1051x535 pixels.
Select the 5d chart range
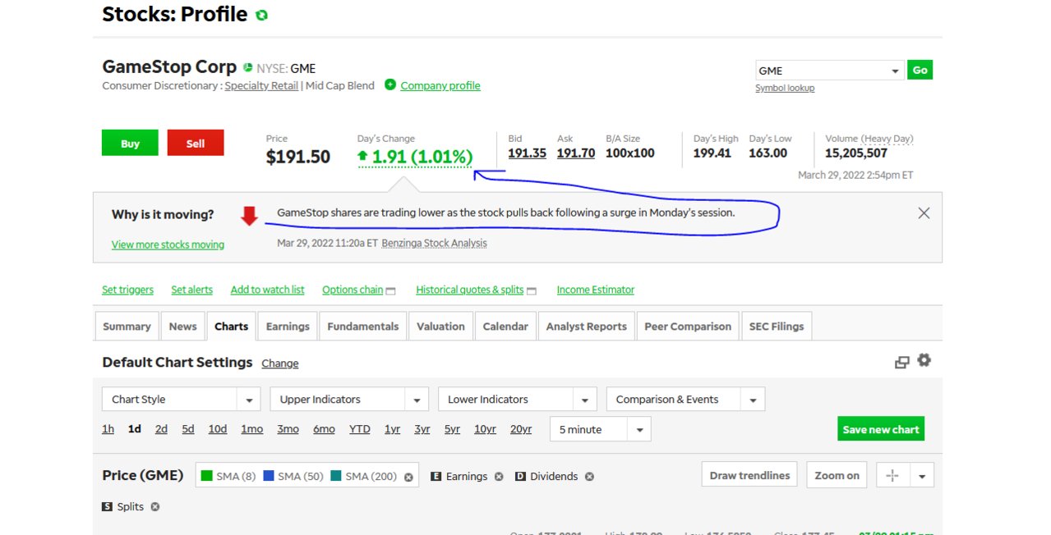point(188,429)
